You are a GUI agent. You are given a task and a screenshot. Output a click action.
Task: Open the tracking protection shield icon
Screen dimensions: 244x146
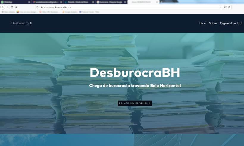37,7
